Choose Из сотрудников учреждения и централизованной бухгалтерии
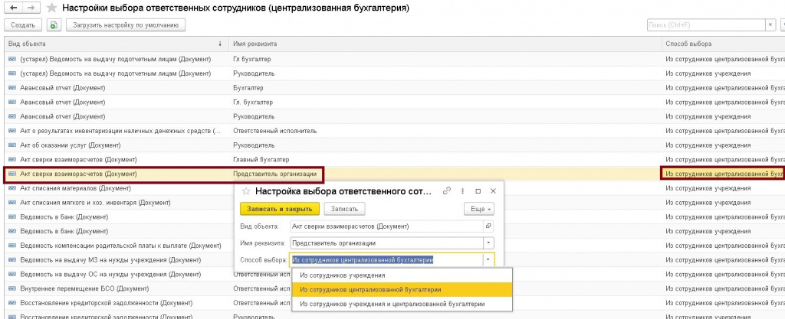785x319 pixels. [x=402, y=304]
